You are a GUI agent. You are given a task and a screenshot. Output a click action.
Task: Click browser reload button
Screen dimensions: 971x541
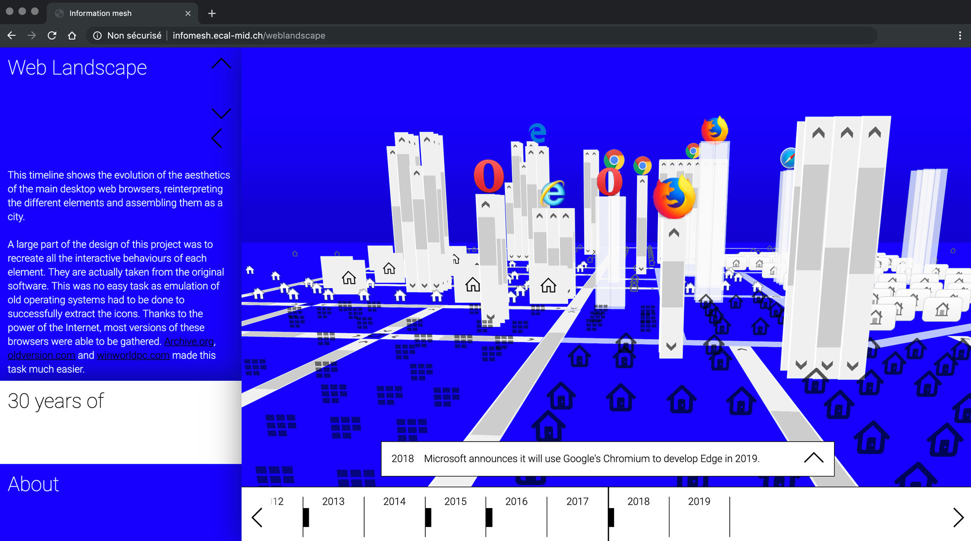coord(52,35)
